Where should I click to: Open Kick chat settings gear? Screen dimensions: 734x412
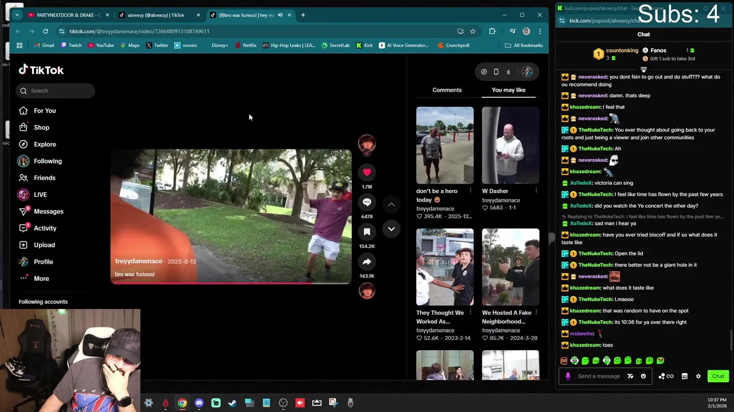pos(698,376)
